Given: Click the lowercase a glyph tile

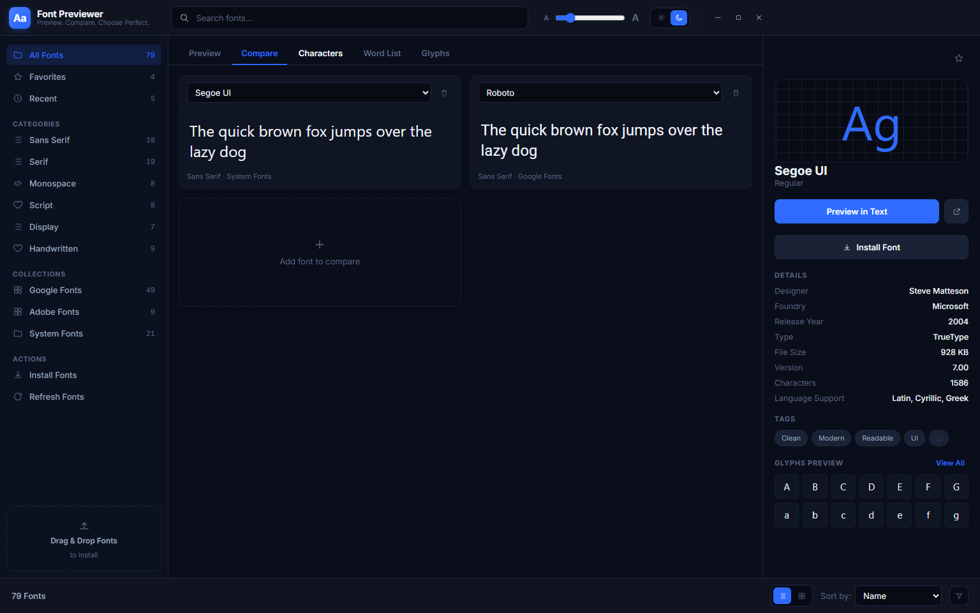Looking at the screenshot, I should click(x=787, y=515).
